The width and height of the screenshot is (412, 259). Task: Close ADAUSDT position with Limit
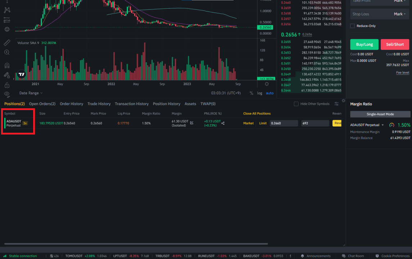263,123
